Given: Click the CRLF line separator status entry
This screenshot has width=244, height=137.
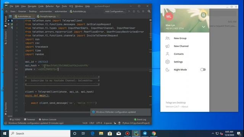Looking at the screenshot, I should click(x=91, y=123).
